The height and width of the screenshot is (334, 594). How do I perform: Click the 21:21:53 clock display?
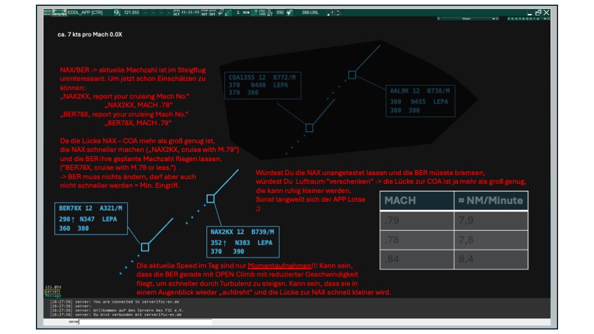point(190,12)
